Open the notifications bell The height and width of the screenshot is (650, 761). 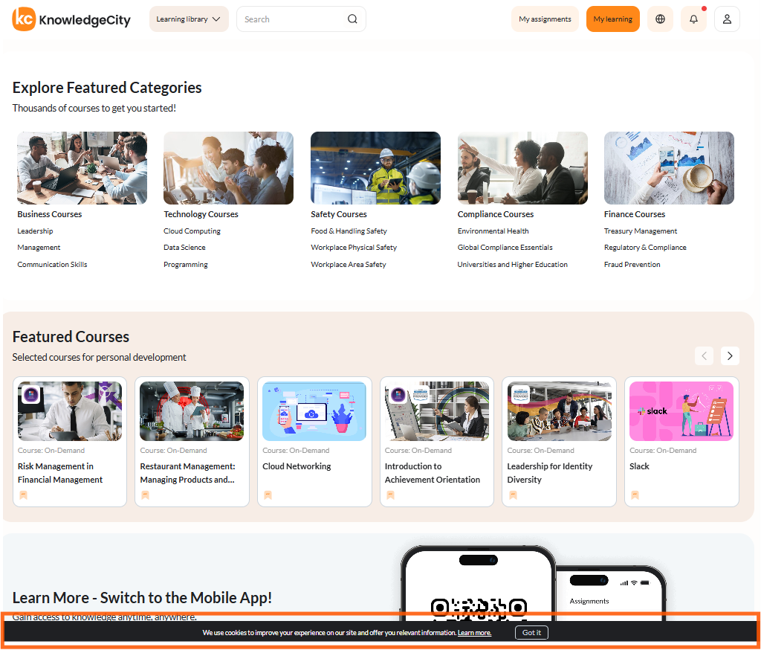tap(693, 19)
